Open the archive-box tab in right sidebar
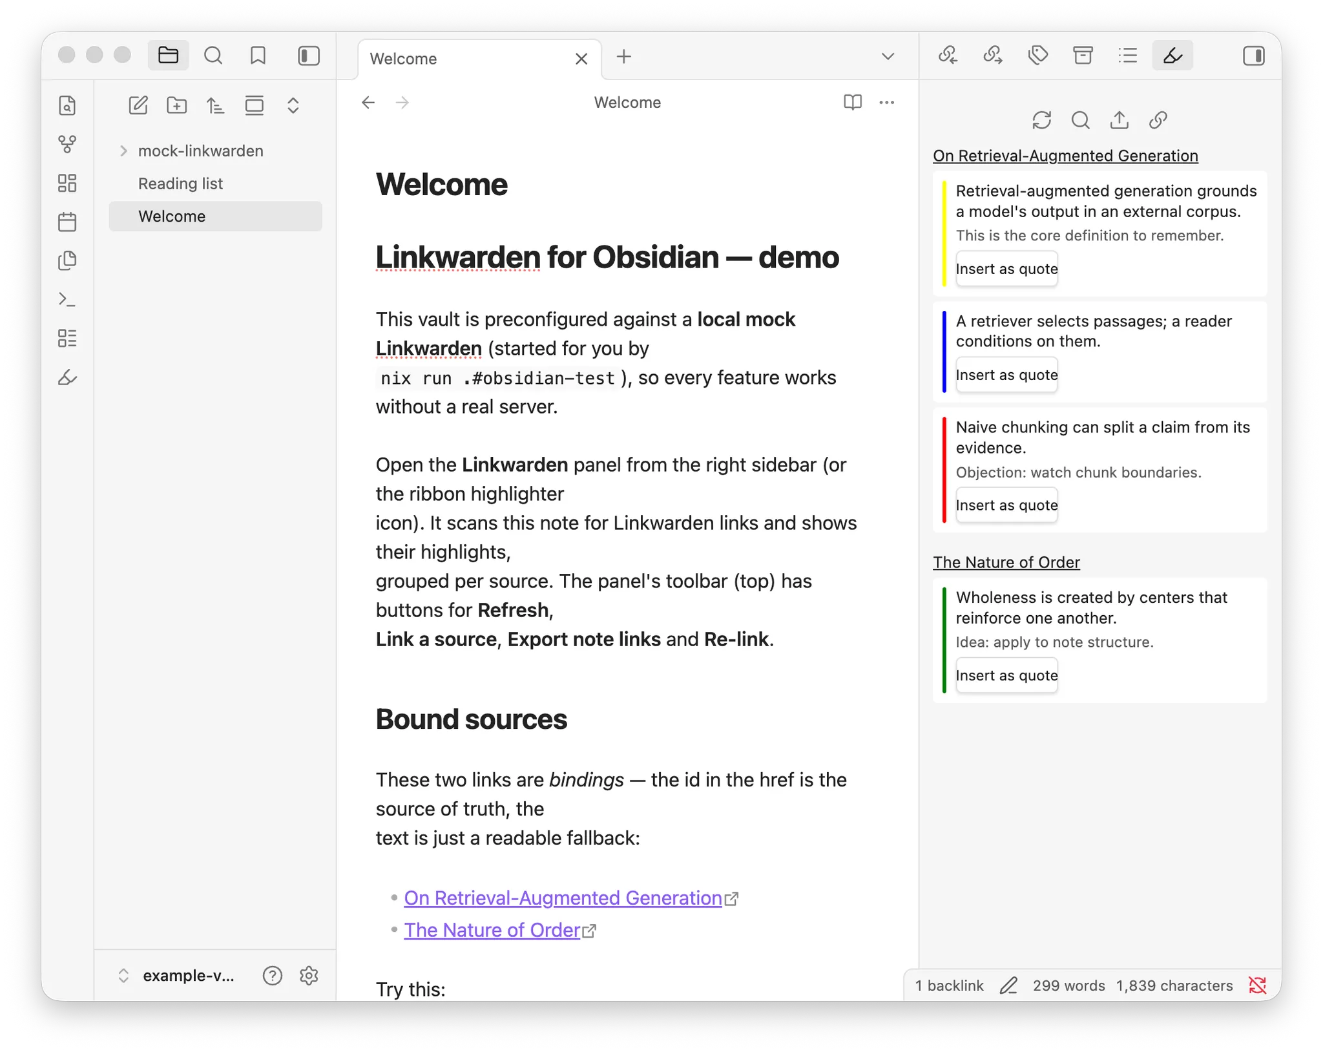Image resolution: width=1323 pixels, height=1052 pixels. click(x=1083, y=56)
